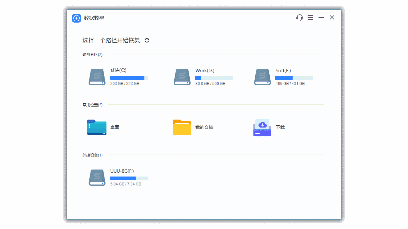Click the Work(D:) drive label

pos(205,70)
